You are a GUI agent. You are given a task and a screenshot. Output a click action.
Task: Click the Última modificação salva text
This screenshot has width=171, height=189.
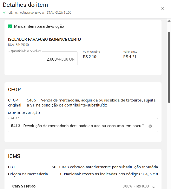40,12
